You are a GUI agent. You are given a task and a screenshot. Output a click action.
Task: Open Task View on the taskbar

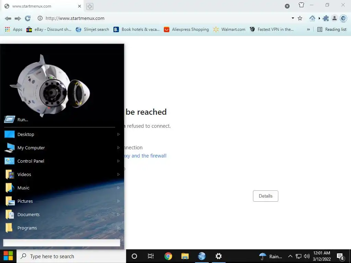pyautogui.click(x=151, y=256)
